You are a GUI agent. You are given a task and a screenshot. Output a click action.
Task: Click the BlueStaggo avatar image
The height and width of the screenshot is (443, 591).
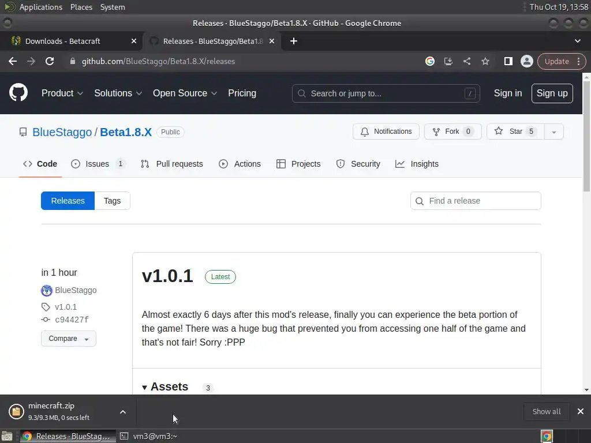pos(47,291)
